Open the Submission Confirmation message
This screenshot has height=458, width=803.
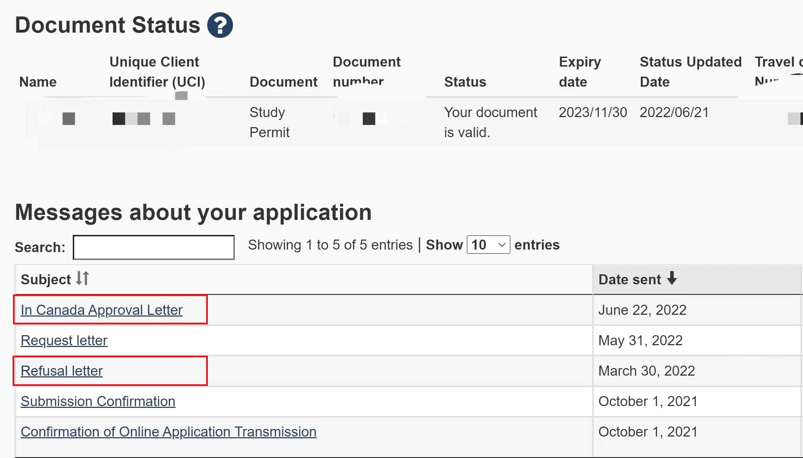pos(98,401)
